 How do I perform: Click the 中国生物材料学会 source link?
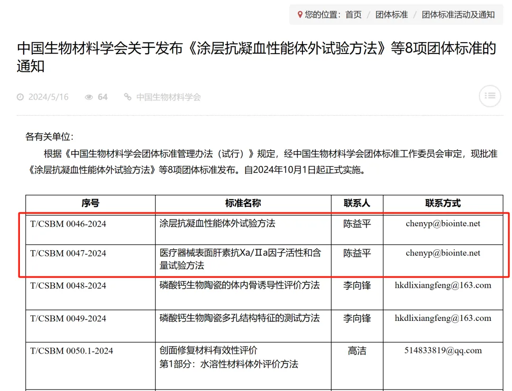pyautogui.click(x=168, y=97)
